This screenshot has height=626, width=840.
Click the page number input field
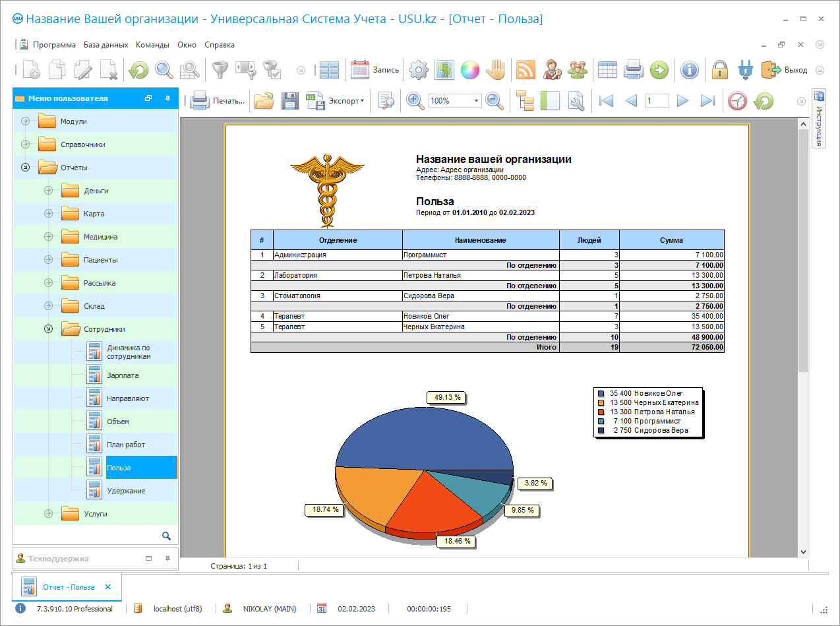pyautogui.click(x=657, y=101)
